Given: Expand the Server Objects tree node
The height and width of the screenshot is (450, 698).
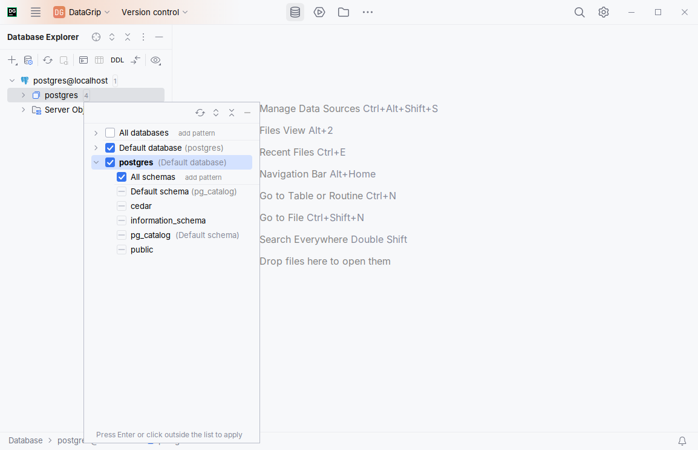Looking at the screenshot, I should [x=24, y=110].
